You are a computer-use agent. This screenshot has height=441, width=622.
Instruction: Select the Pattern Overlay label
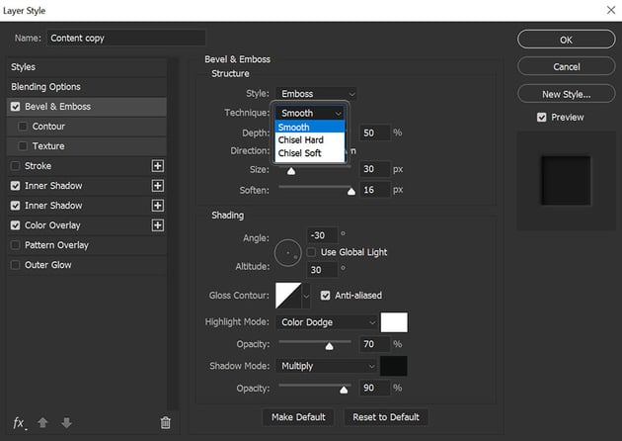coord(56,245)
